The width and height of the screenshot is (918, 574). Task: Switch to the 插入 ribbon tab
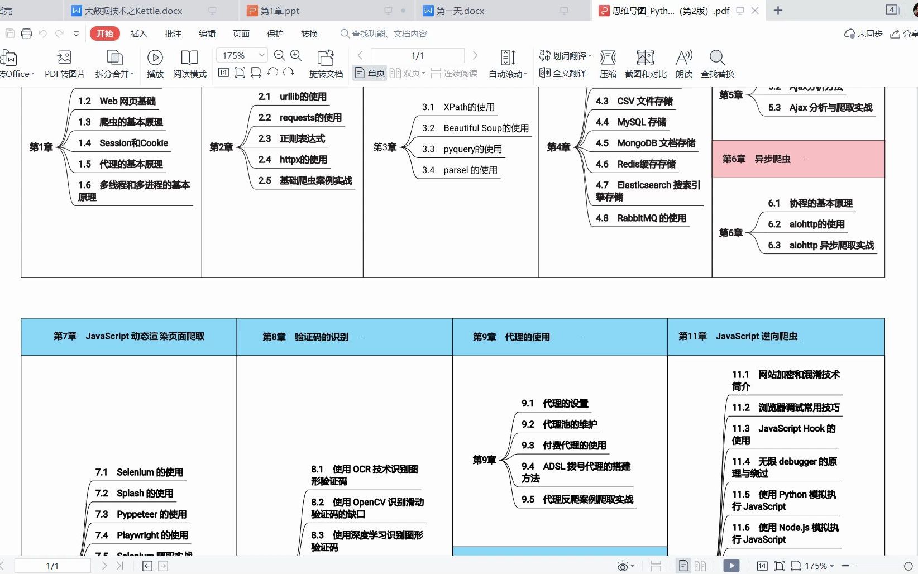coord(138,34)
